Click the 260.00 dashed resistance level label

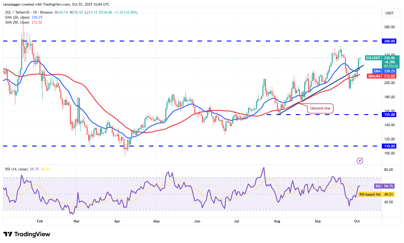[389, 41]
